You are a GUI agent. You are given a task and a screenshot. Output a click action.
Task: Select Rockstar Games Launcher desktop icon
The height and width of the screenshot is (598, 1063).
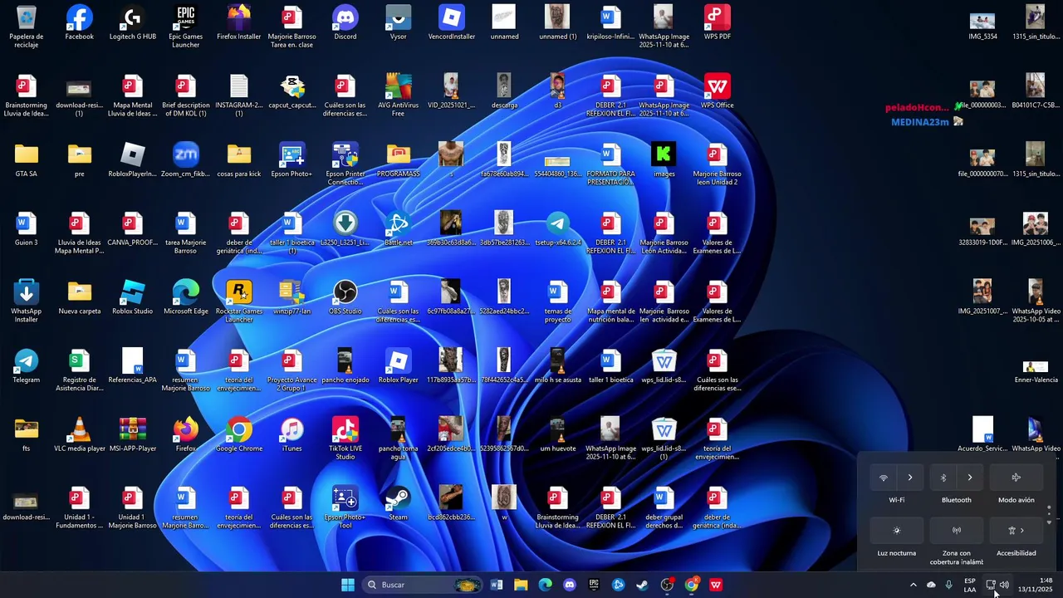239,301
